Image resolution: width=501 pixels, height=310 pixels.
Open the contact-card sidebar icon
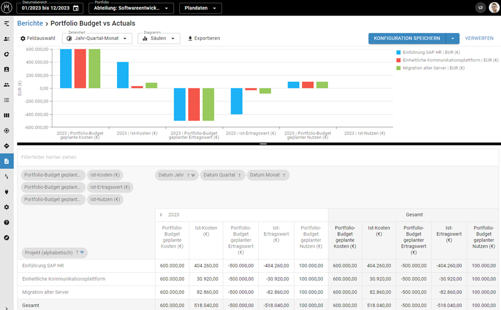point(6,39)
